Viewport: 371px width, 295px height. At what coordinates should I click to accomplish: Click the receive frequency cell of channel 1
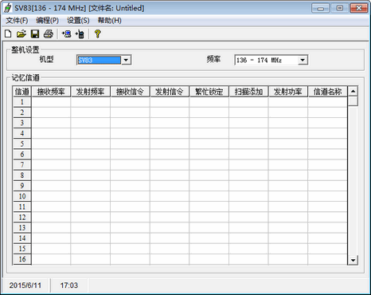tap(51, 102)
